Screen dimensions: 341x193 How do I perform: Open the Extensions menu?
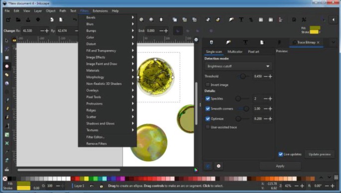100,11
